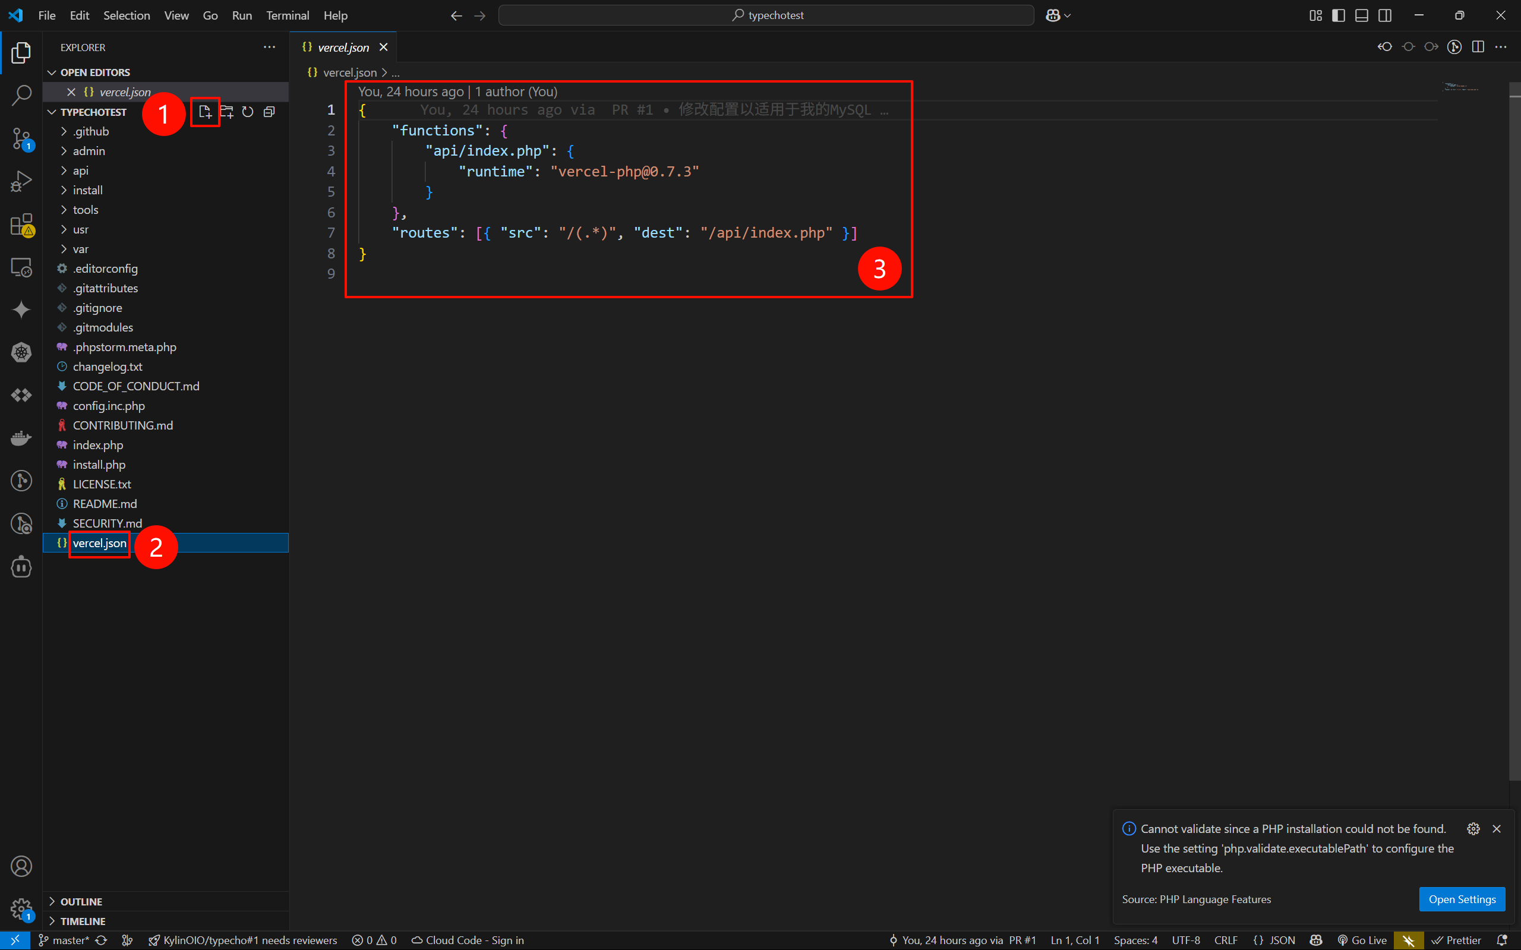The image size is (1521, 950).
Task: Open the Terminal menu
Action: 287,15
